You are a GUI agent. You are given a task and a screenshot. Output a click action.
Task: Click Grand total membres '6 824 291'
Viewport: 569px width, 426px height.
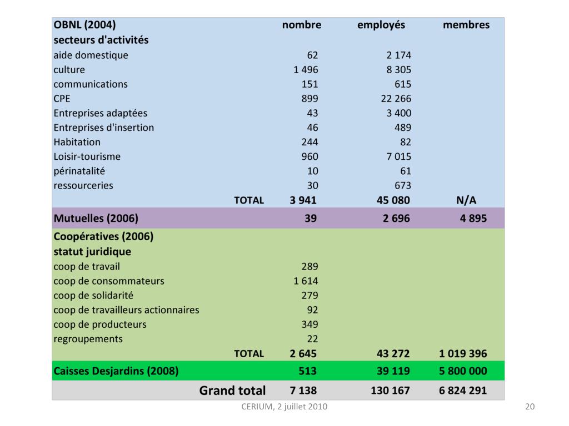click(463, 390)
